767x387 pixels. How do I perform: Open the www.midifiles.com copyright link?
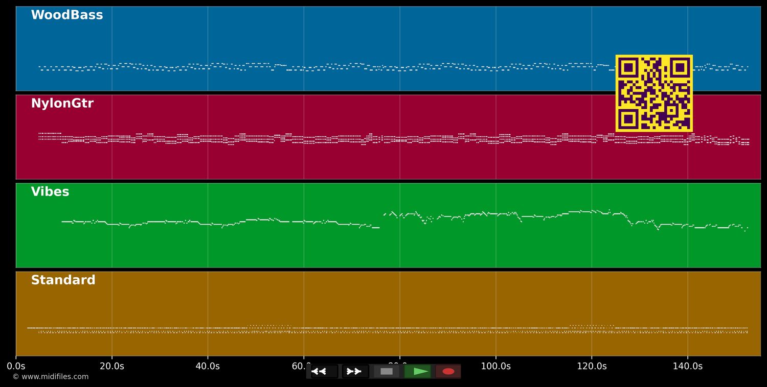51,377
